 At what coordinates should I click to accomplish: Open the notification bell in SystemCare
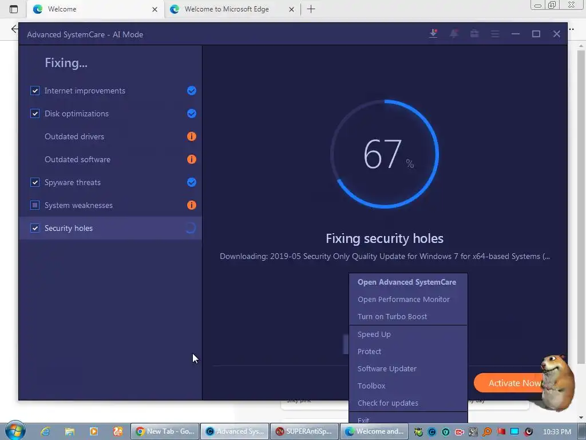tap(454, 34)
